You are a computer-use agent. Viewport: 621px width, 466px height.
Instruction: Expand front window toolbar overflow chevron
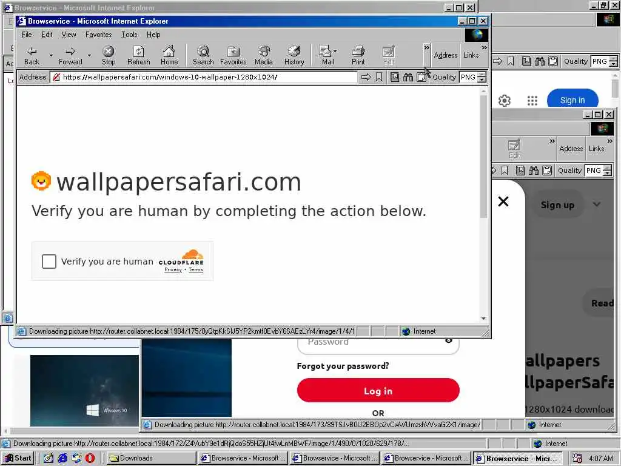[426, 47]
